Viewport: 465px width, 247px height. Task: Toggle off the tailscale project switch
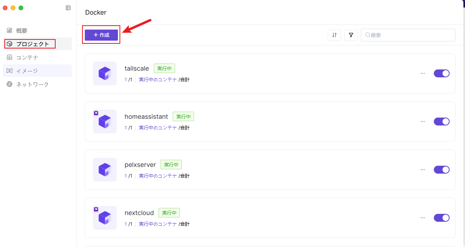point(441,73)
